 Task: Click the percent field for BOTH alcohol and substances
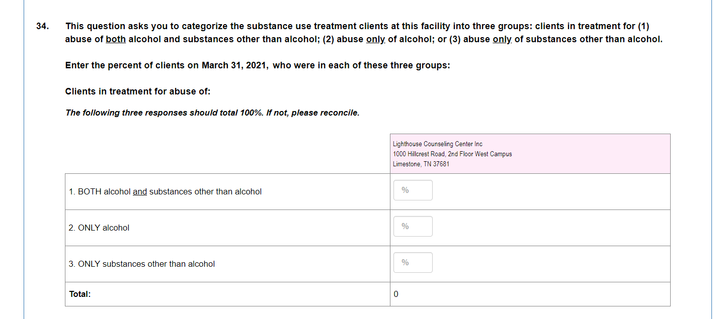click(413, 190)
